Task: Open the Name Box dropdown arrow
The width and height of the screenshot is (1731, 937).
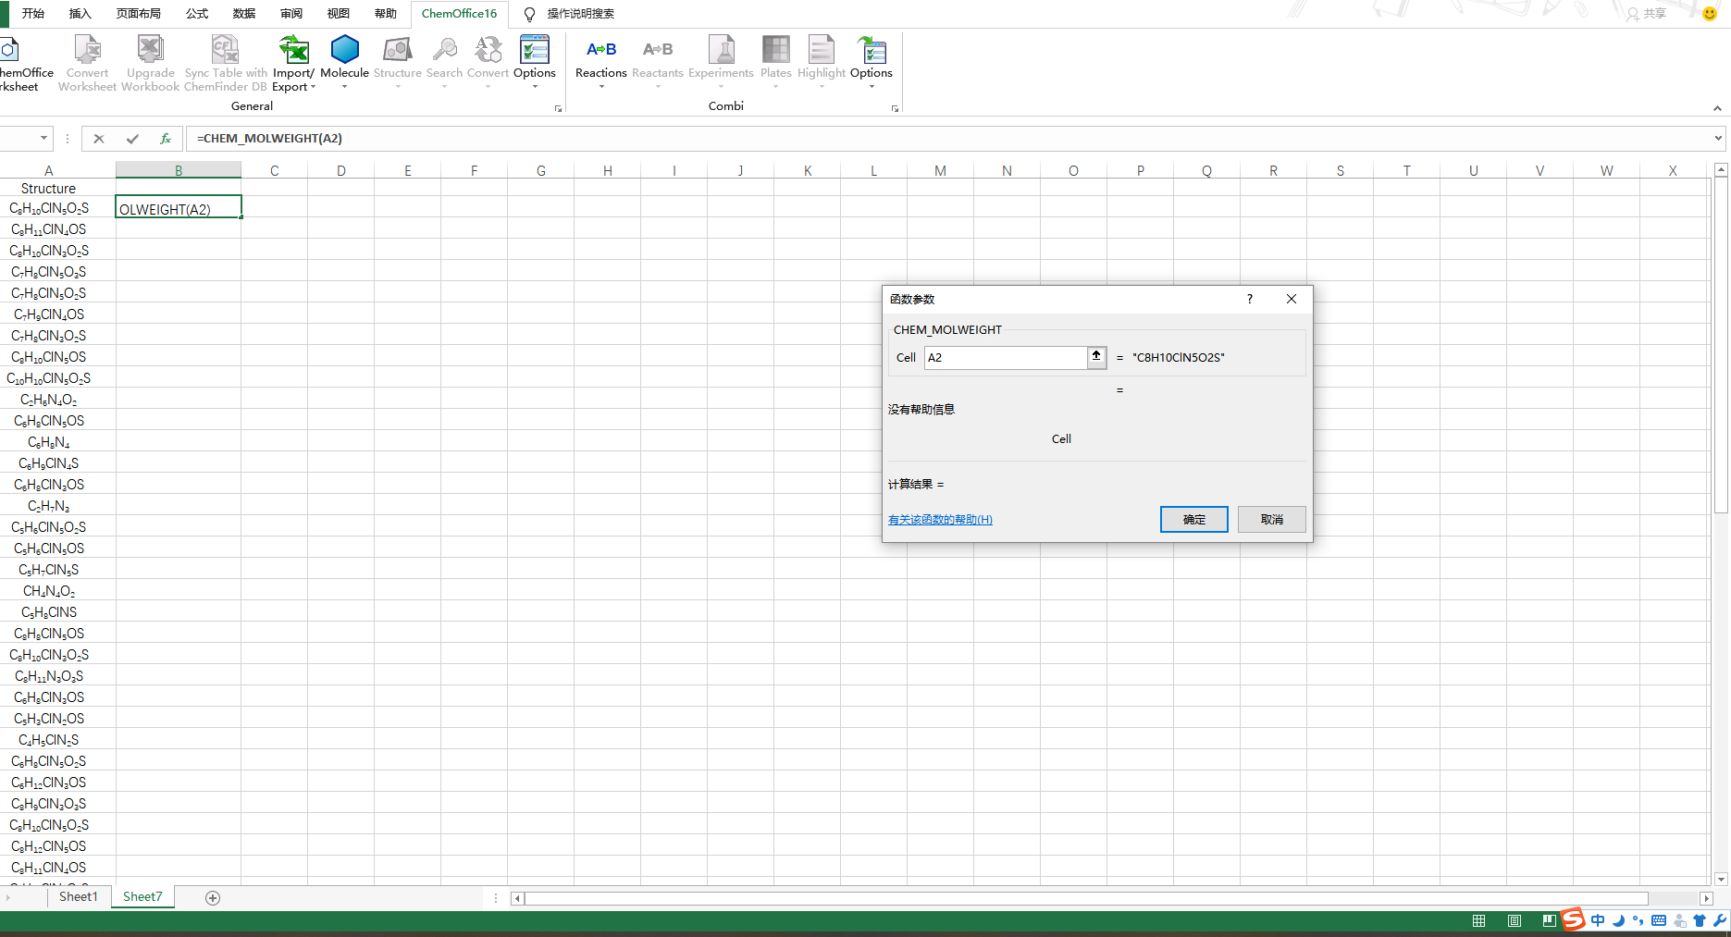Action: click(x=43, y=139)
